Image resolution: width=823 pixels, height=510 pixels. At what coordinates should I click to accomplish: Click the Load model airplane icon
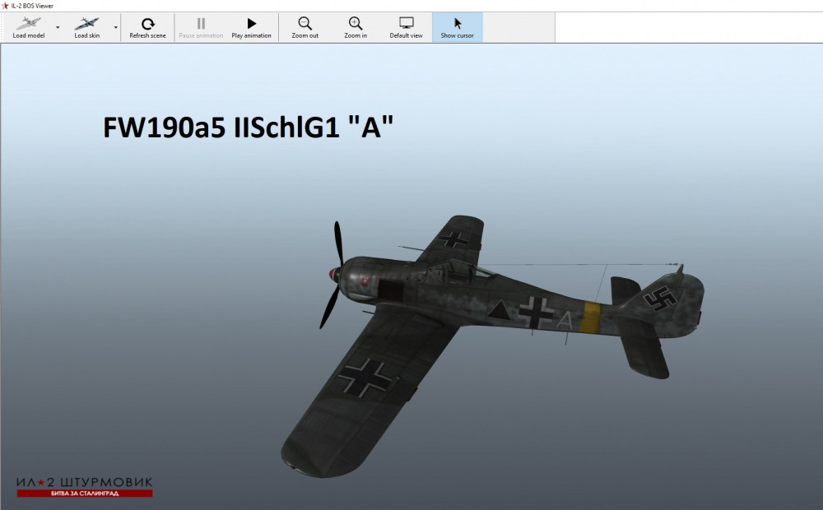pyautogui.click(x=29, y=24)
